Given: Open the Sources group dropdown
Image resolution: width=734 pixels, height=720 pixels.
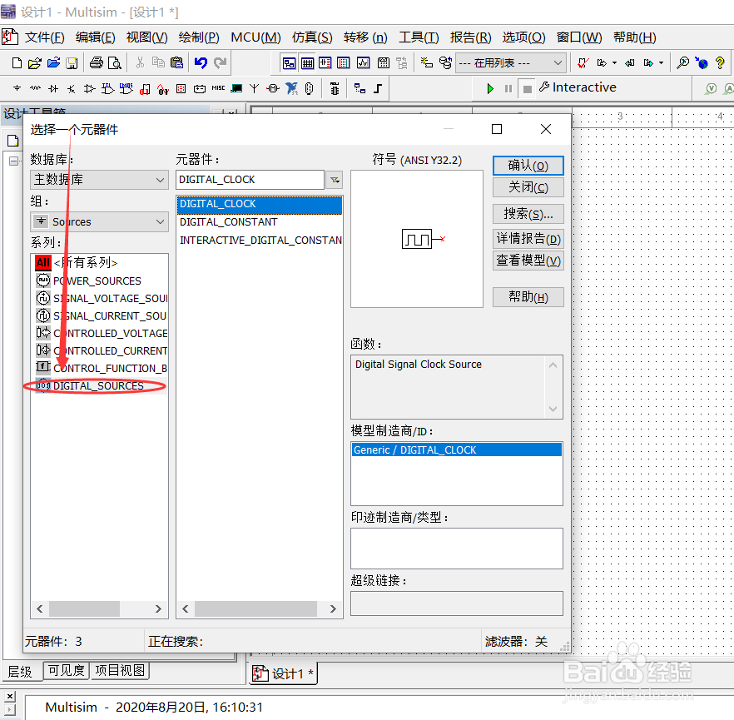Looking at the screenshot, I should [99, 222].
